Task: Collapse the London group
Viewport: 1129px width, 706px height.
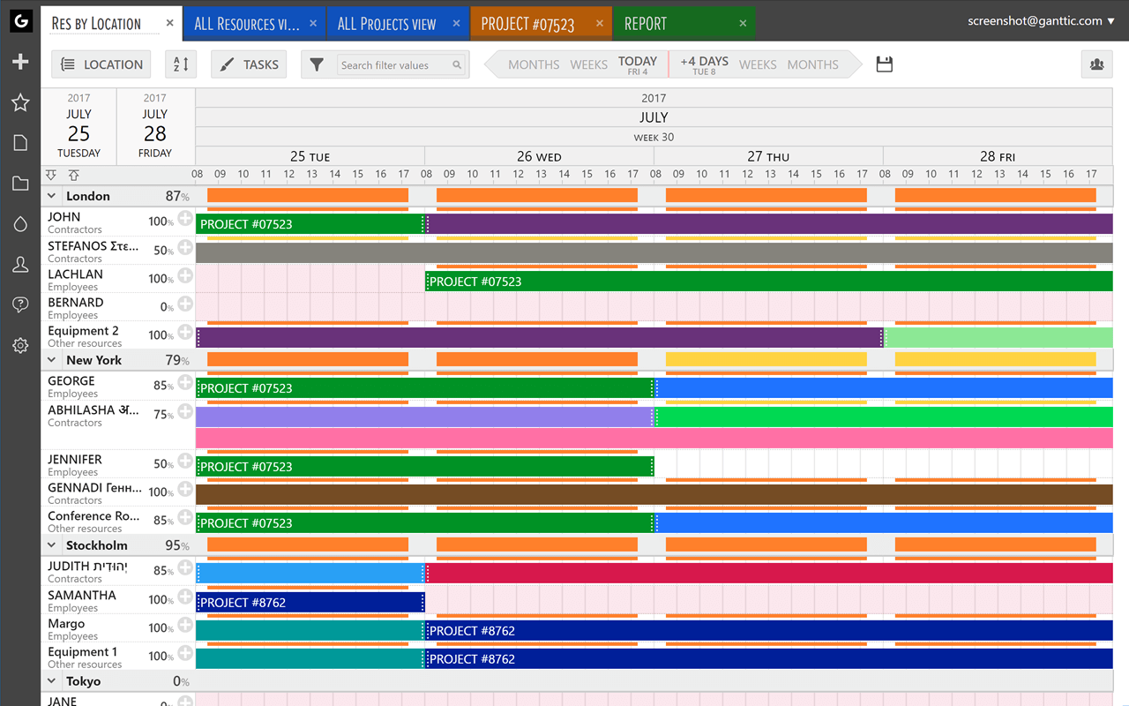Action: point(51,196)
